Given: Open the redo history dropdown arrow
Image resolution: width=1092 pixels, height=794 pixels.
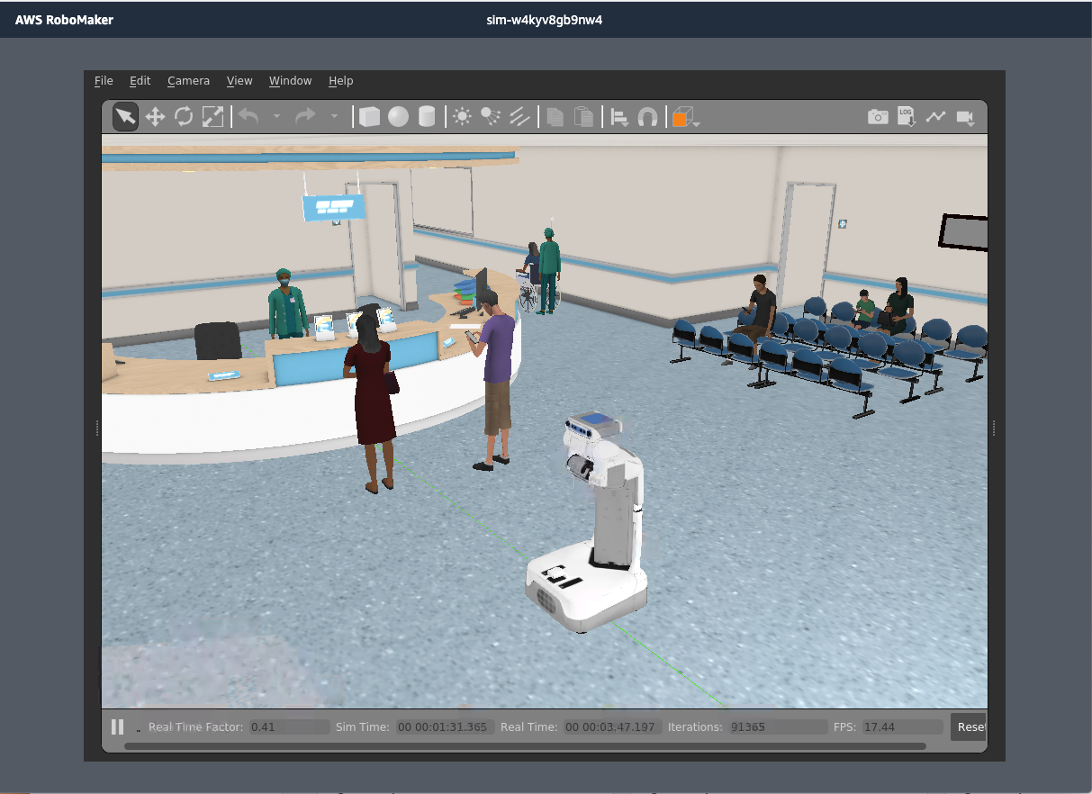Looking at the screenshot, I should 334,116.
